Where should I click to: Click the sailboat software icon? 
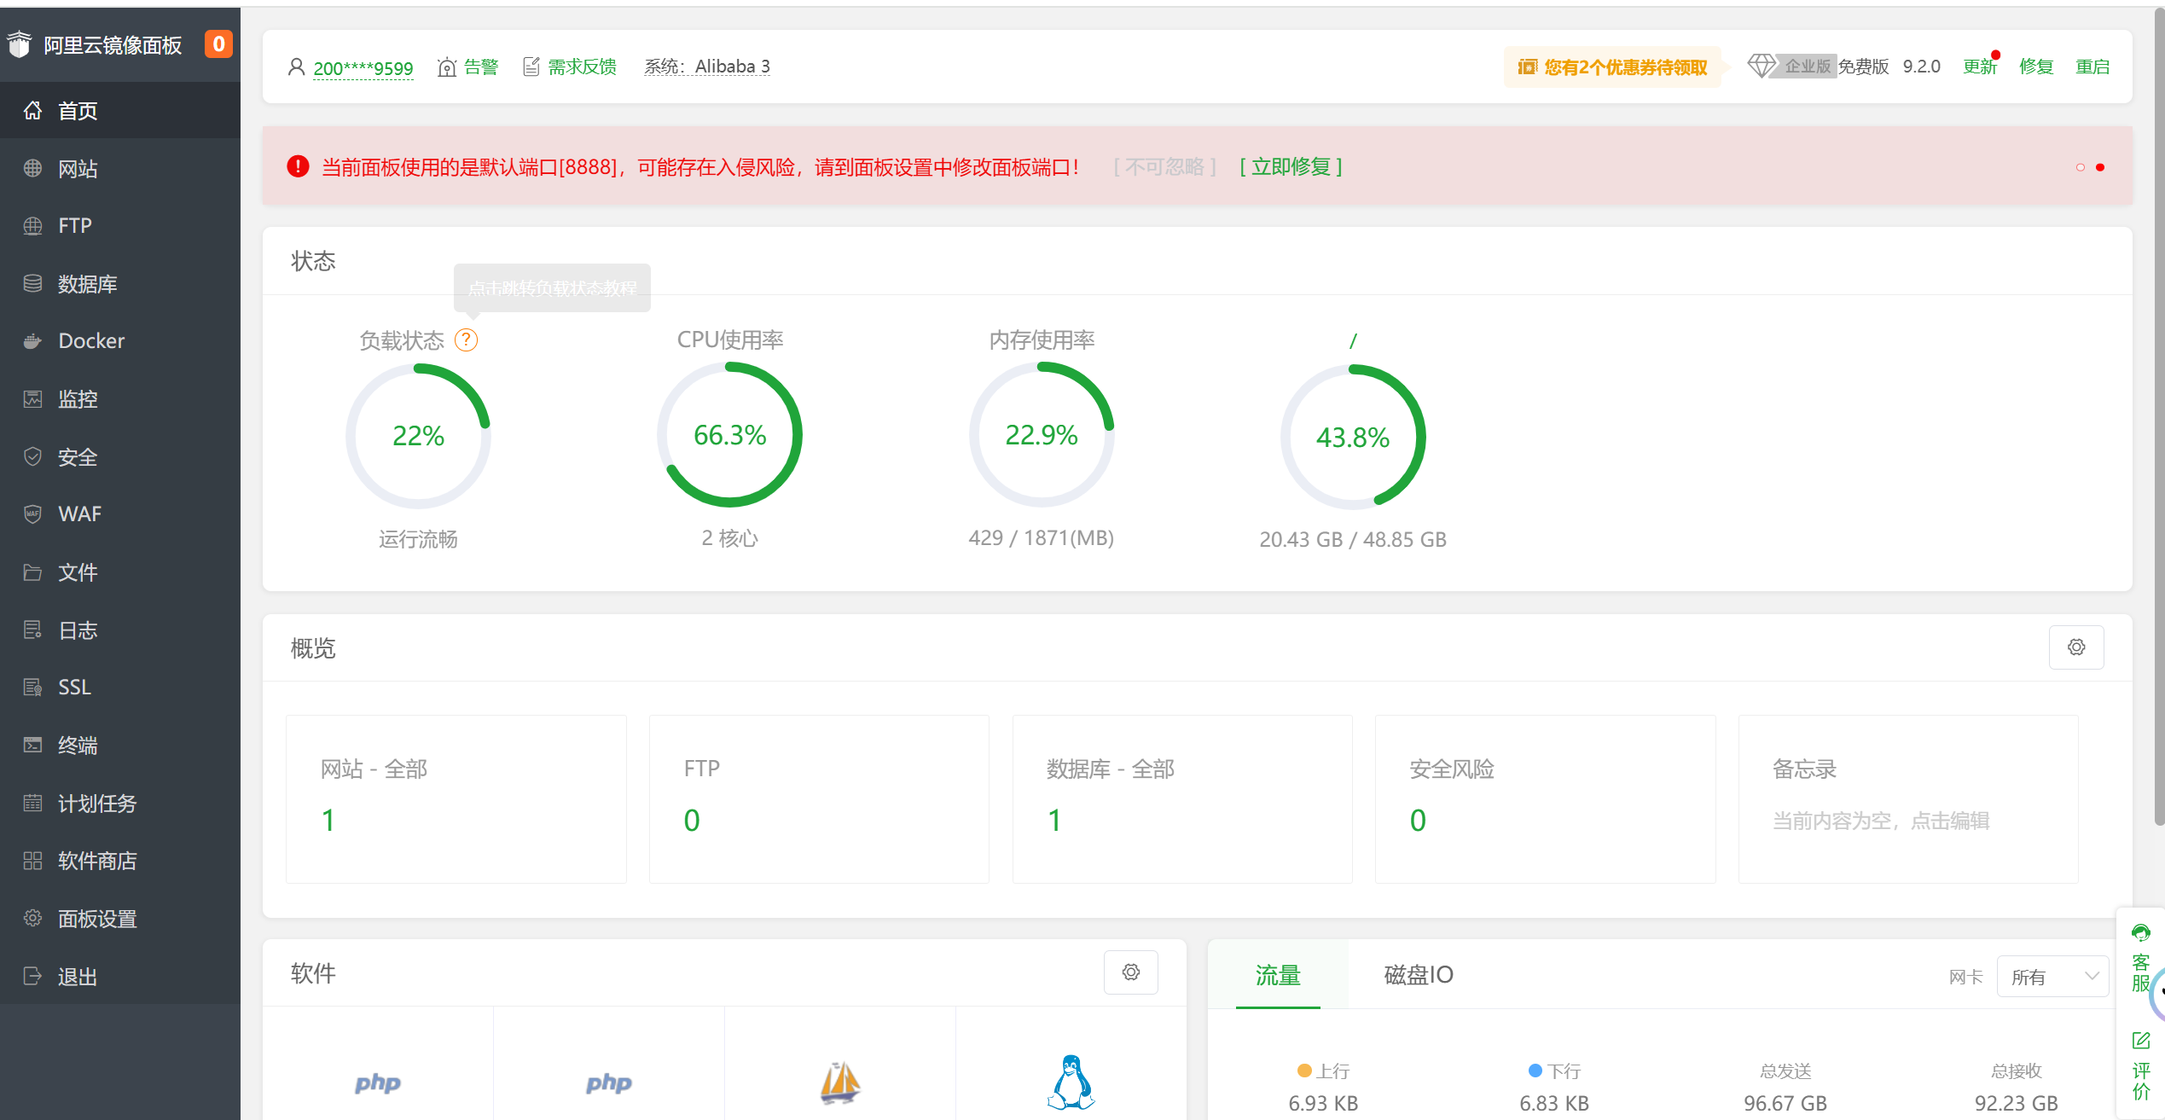[x=839, y=1082]
